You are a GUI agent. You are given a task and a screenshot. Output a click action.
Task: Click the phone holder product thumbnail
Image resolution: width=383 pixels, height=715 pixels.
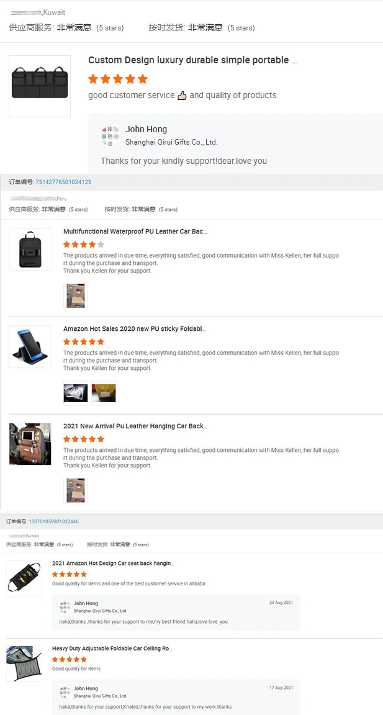click(x=30, y=346)
